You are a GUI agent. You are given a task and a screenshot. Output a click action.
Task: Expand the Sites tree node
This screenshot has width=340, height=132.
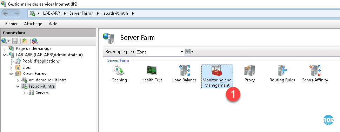11,68
